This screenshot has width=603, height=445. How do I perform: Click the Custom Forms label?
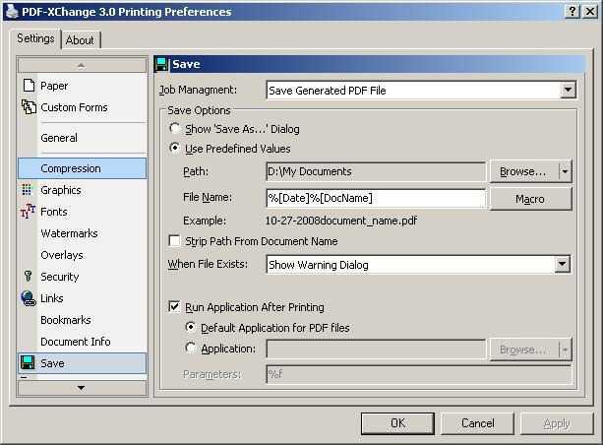[x=74, y=107]
